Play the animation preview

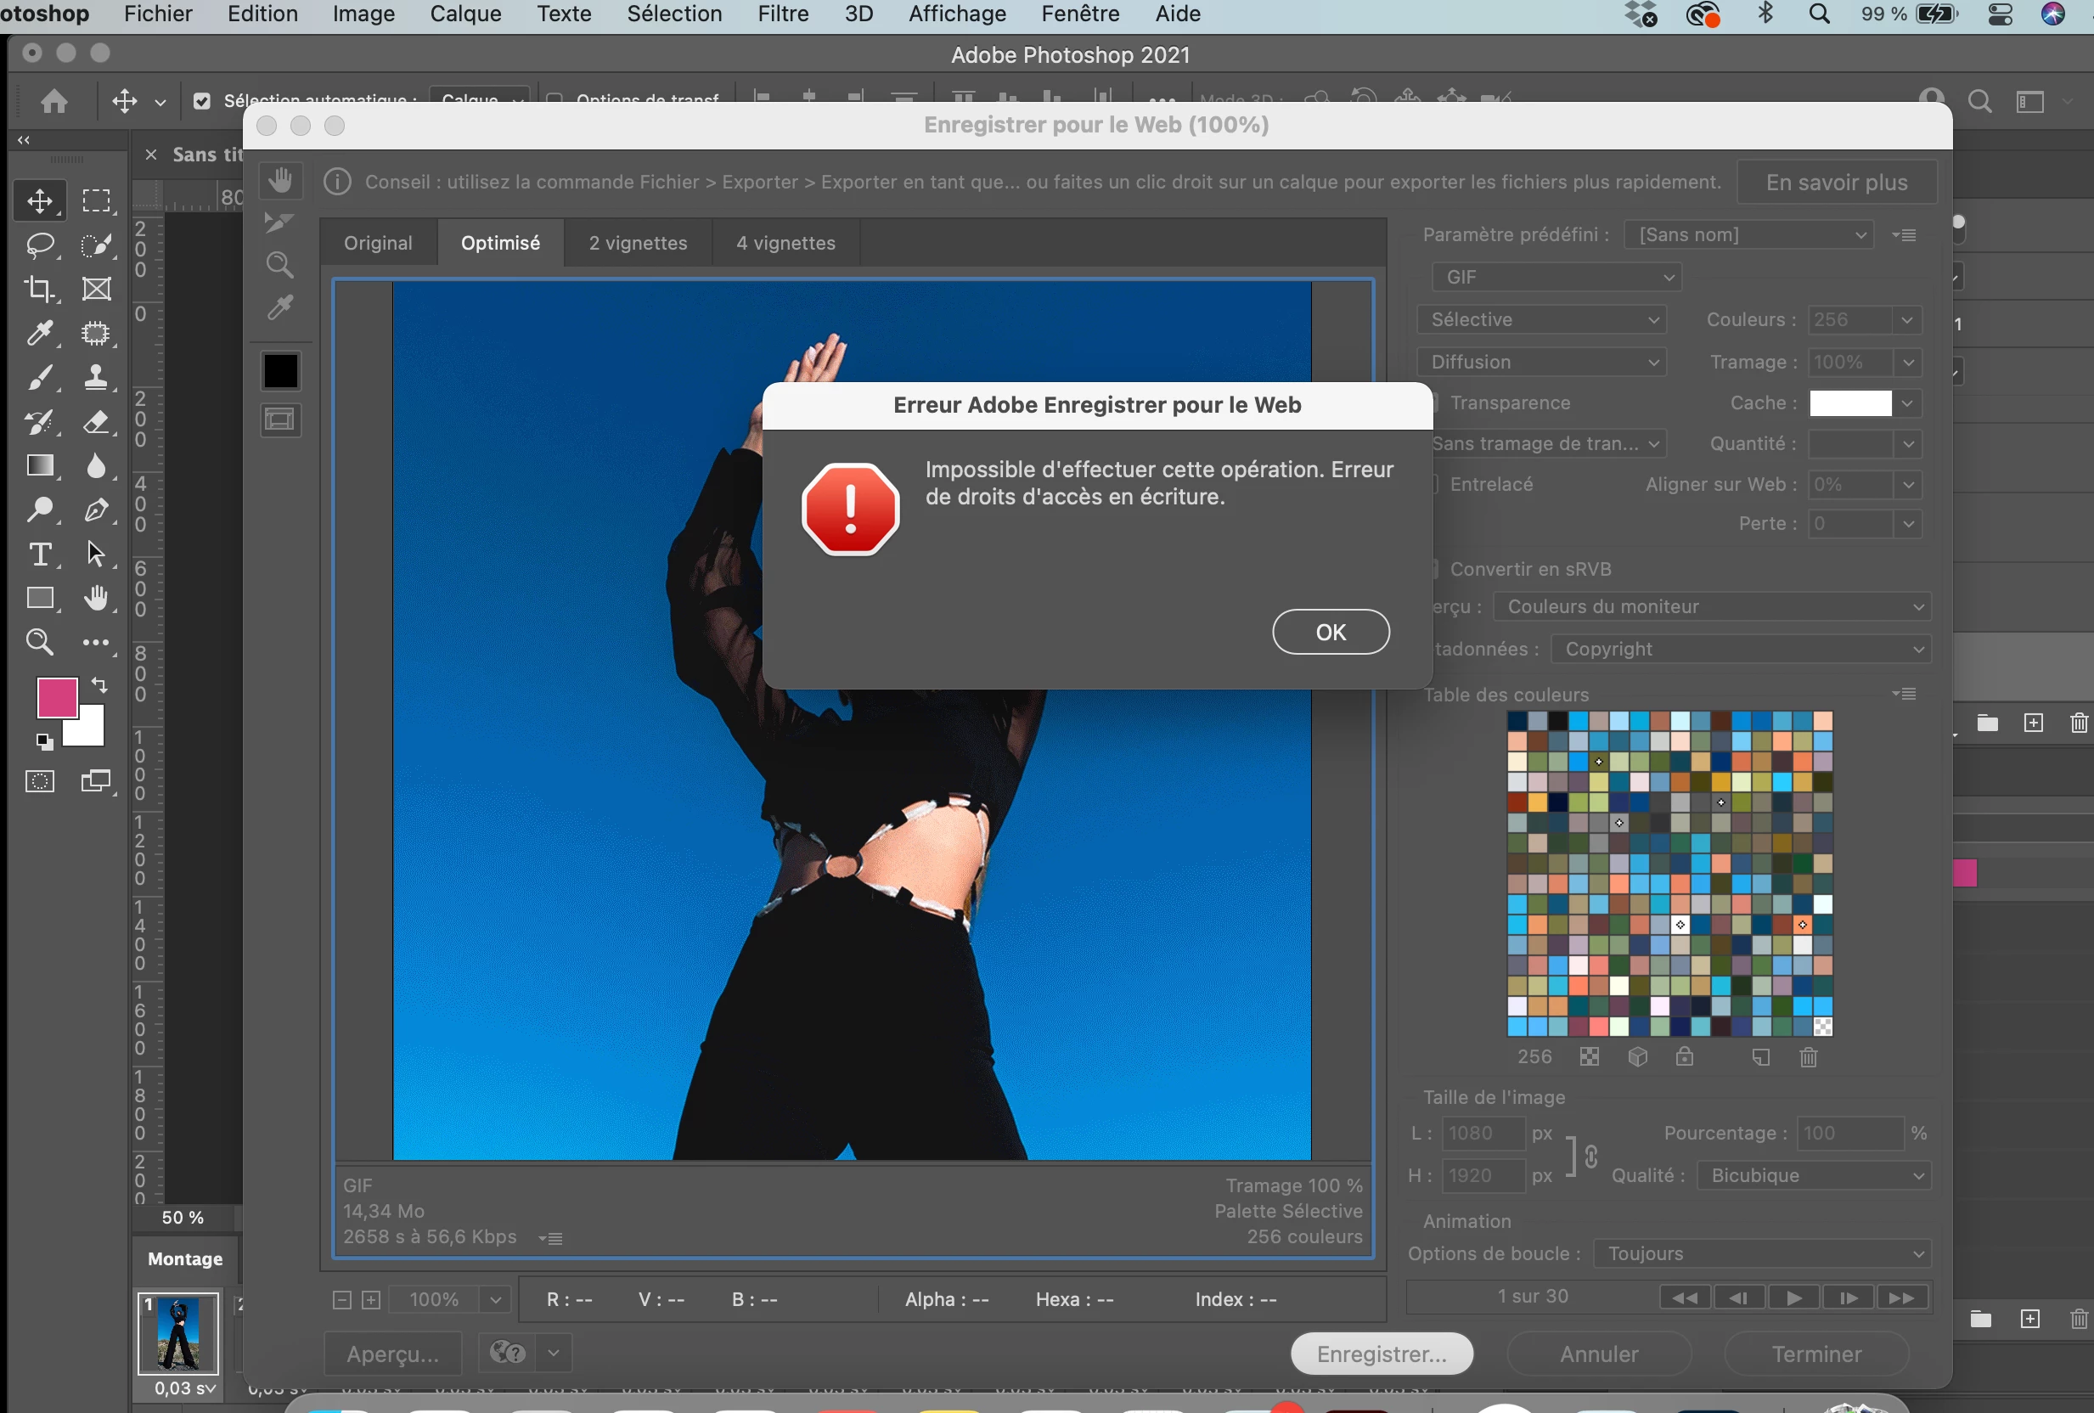point(1793,1298)
